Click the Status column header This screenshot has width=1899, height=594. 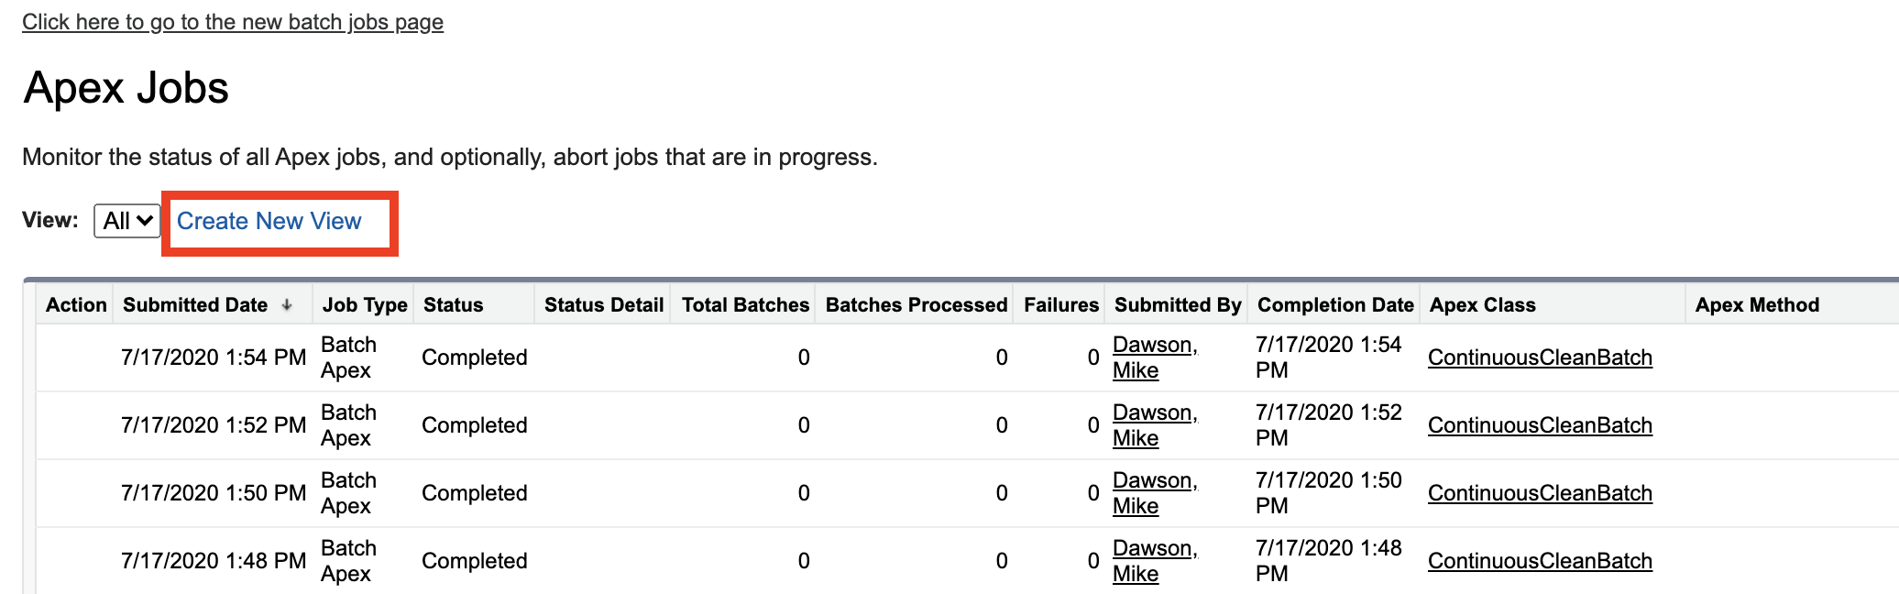[x=453, y=305]
